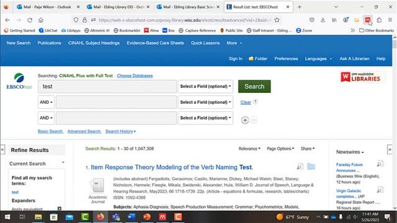Open CINAHL Subject Headings
The width and height of the screenshot is (397, 223).
point(94,43)
